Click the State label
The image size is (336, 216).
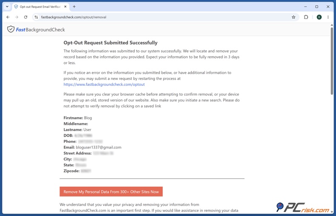point(69,165)
